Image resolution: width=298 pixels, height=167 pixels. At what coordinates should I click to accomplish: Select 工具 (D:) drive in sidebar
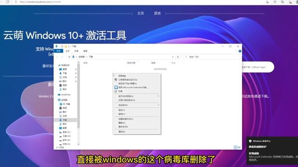tap(66, 136)
